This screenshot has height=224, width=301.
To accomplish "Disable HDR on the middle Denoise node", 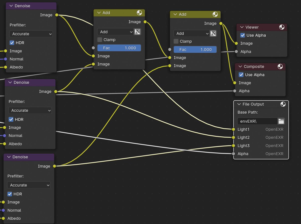I will (x=11, y=119).
